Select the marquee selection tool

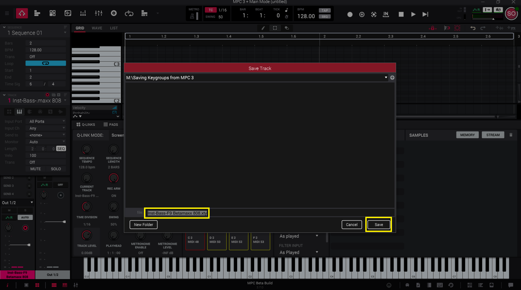(x=275, y=28)
